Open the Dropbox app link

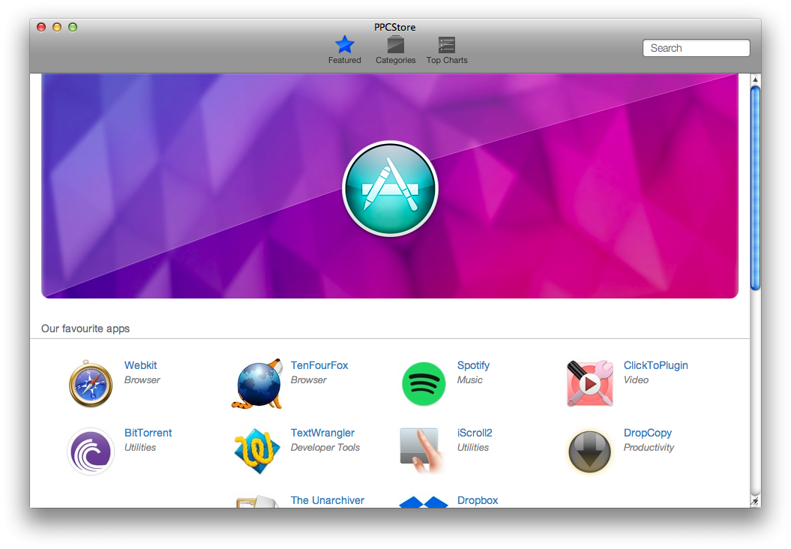pyautogui.click(x=477, y=500)
